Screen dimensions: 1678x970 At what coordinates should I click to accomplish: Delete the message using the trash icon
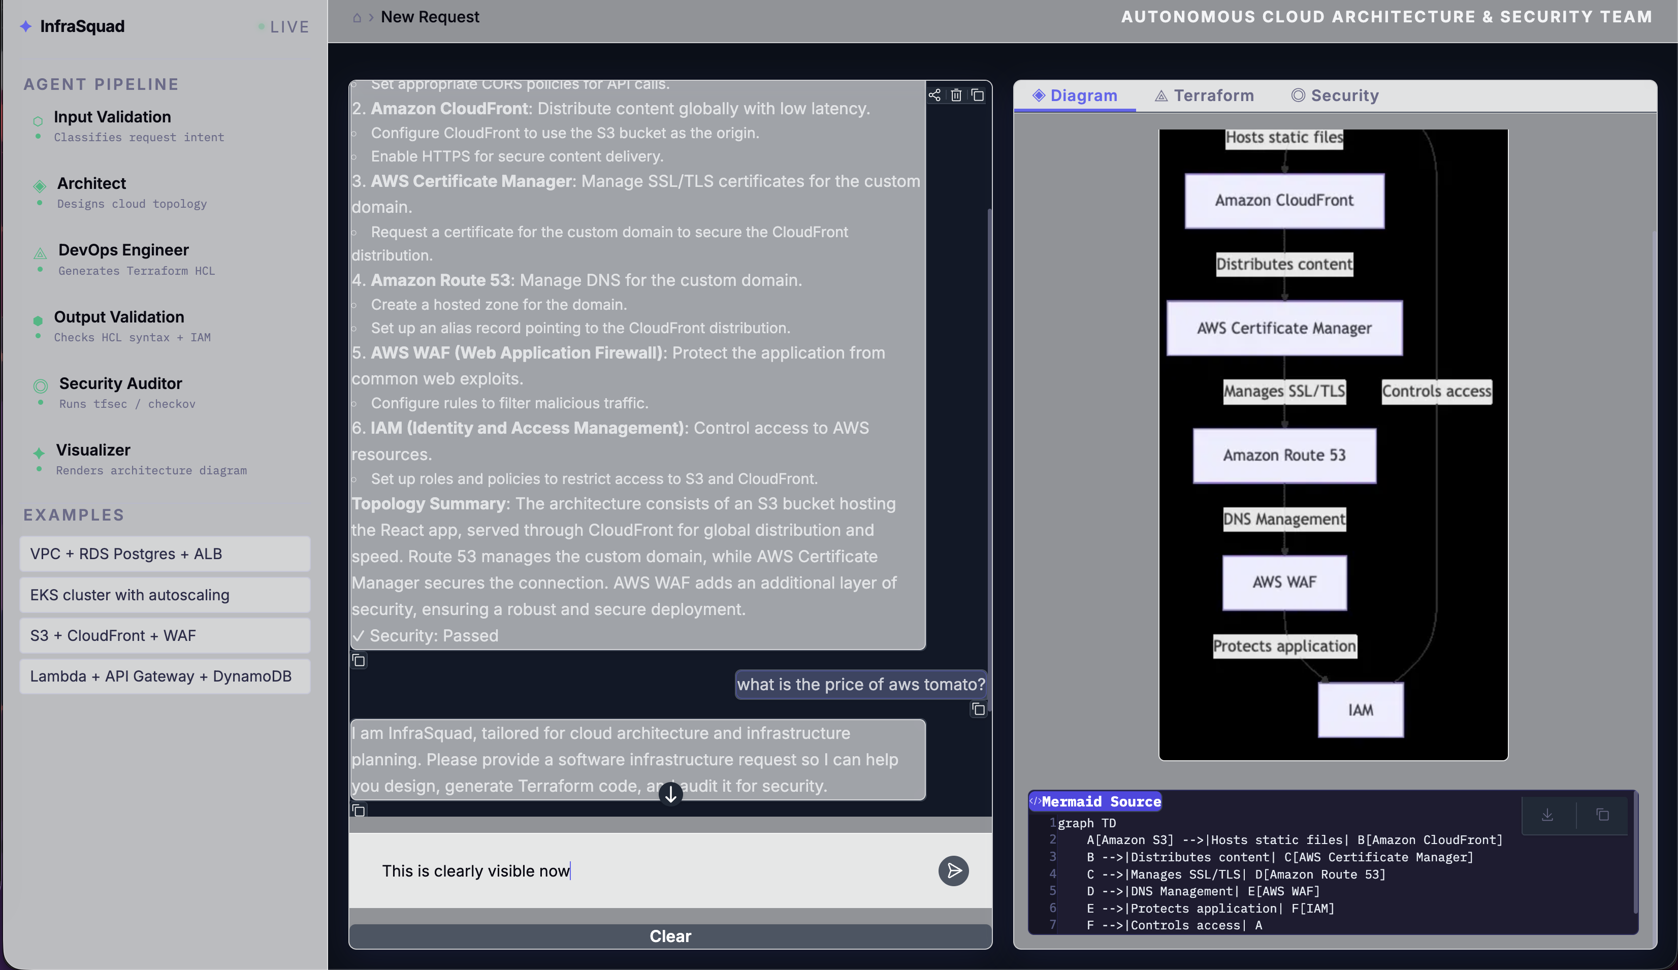(x=957, y=95)
